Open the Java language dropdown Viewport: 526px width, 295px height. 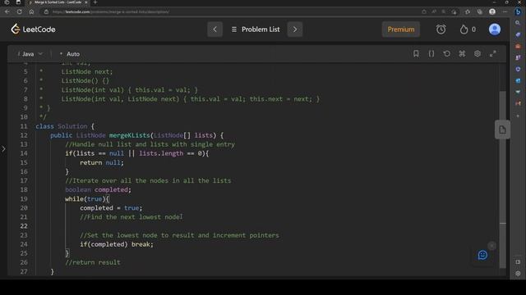point(30,54)
